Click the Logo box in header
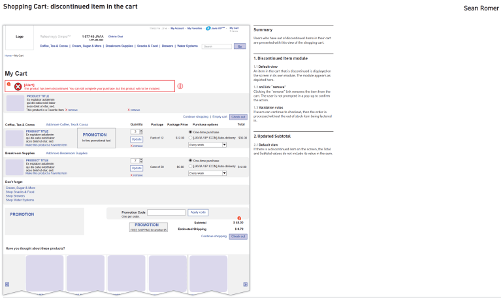 pos(20,37)
